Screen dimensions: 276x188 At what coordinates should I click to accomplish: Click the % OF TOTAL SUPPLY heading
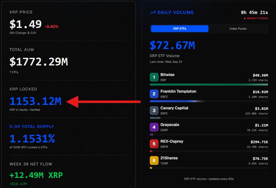(32, 126)
